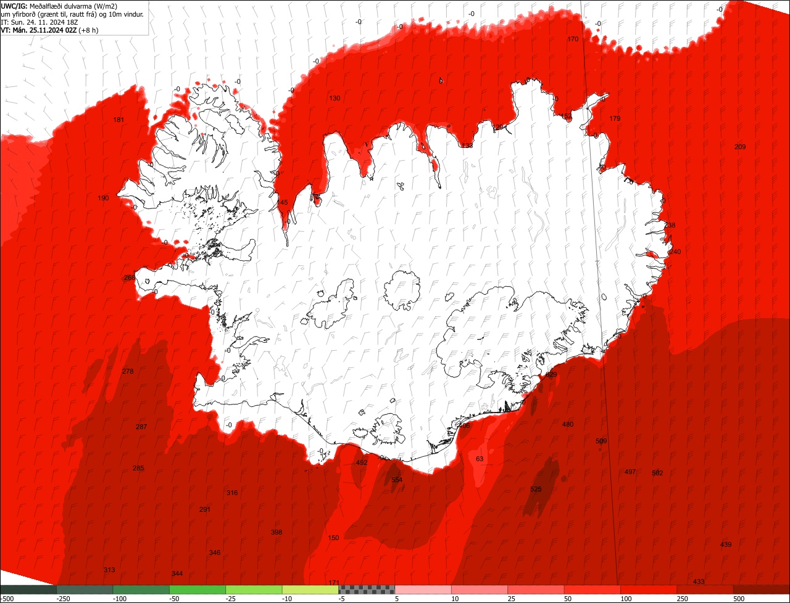Click the flux value '209' in the eastern sea
This screenshot has height=603, width=790.
(740, 147)
